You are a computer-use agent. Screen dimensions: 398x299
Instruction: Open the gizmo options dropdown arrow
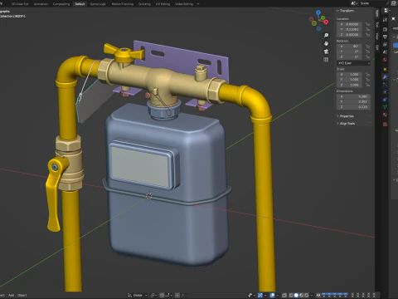265,295
